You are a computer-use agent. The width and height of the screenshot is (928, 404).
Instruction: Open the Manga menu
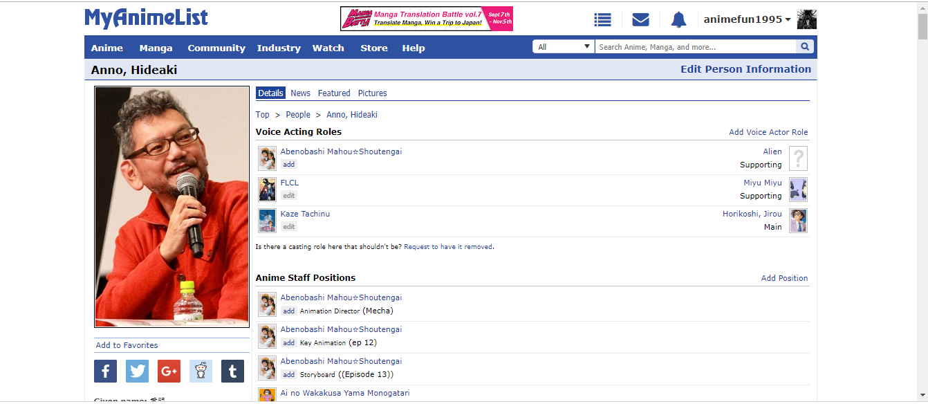(156, 48)
